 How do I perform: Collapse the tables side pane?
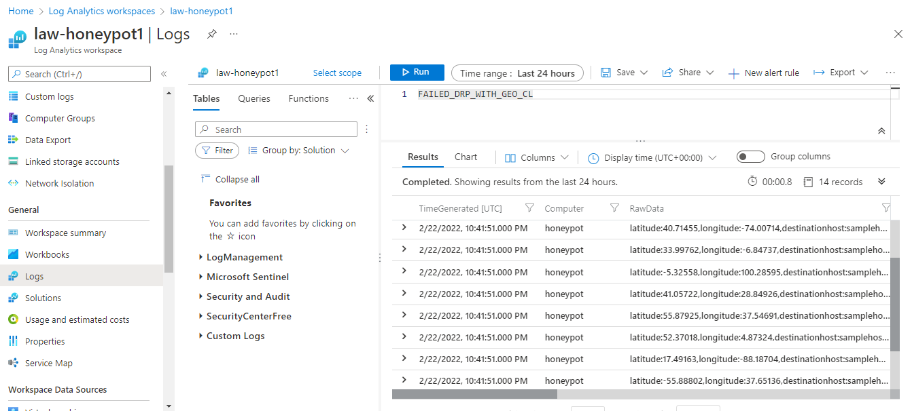[370, 99]
